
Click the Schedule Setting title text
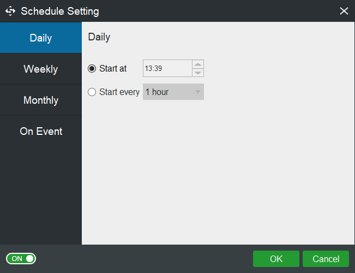click(60, 11)
